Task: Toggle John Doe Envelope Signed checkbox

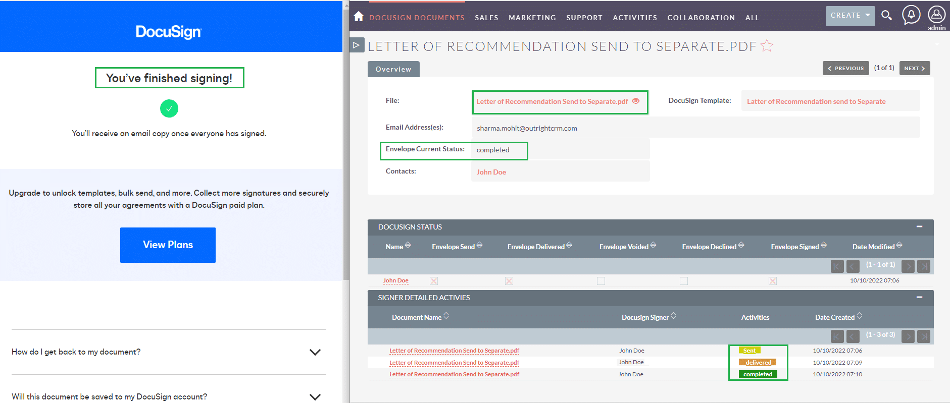Action: click(773, 280)
